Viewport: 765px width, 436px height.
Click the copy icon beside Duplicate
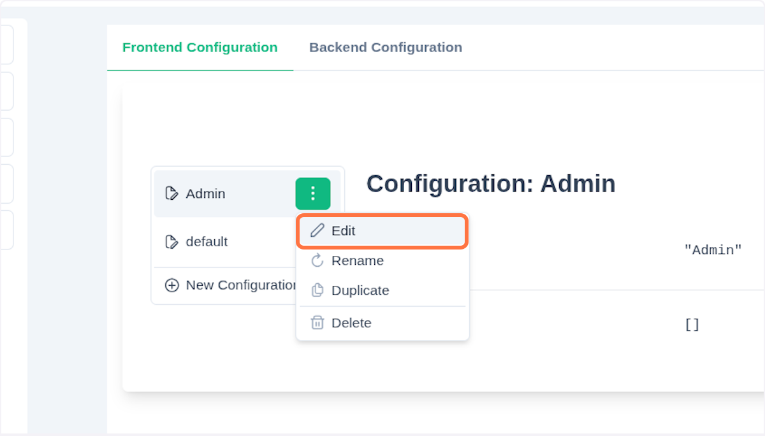[x=317, y=290]
